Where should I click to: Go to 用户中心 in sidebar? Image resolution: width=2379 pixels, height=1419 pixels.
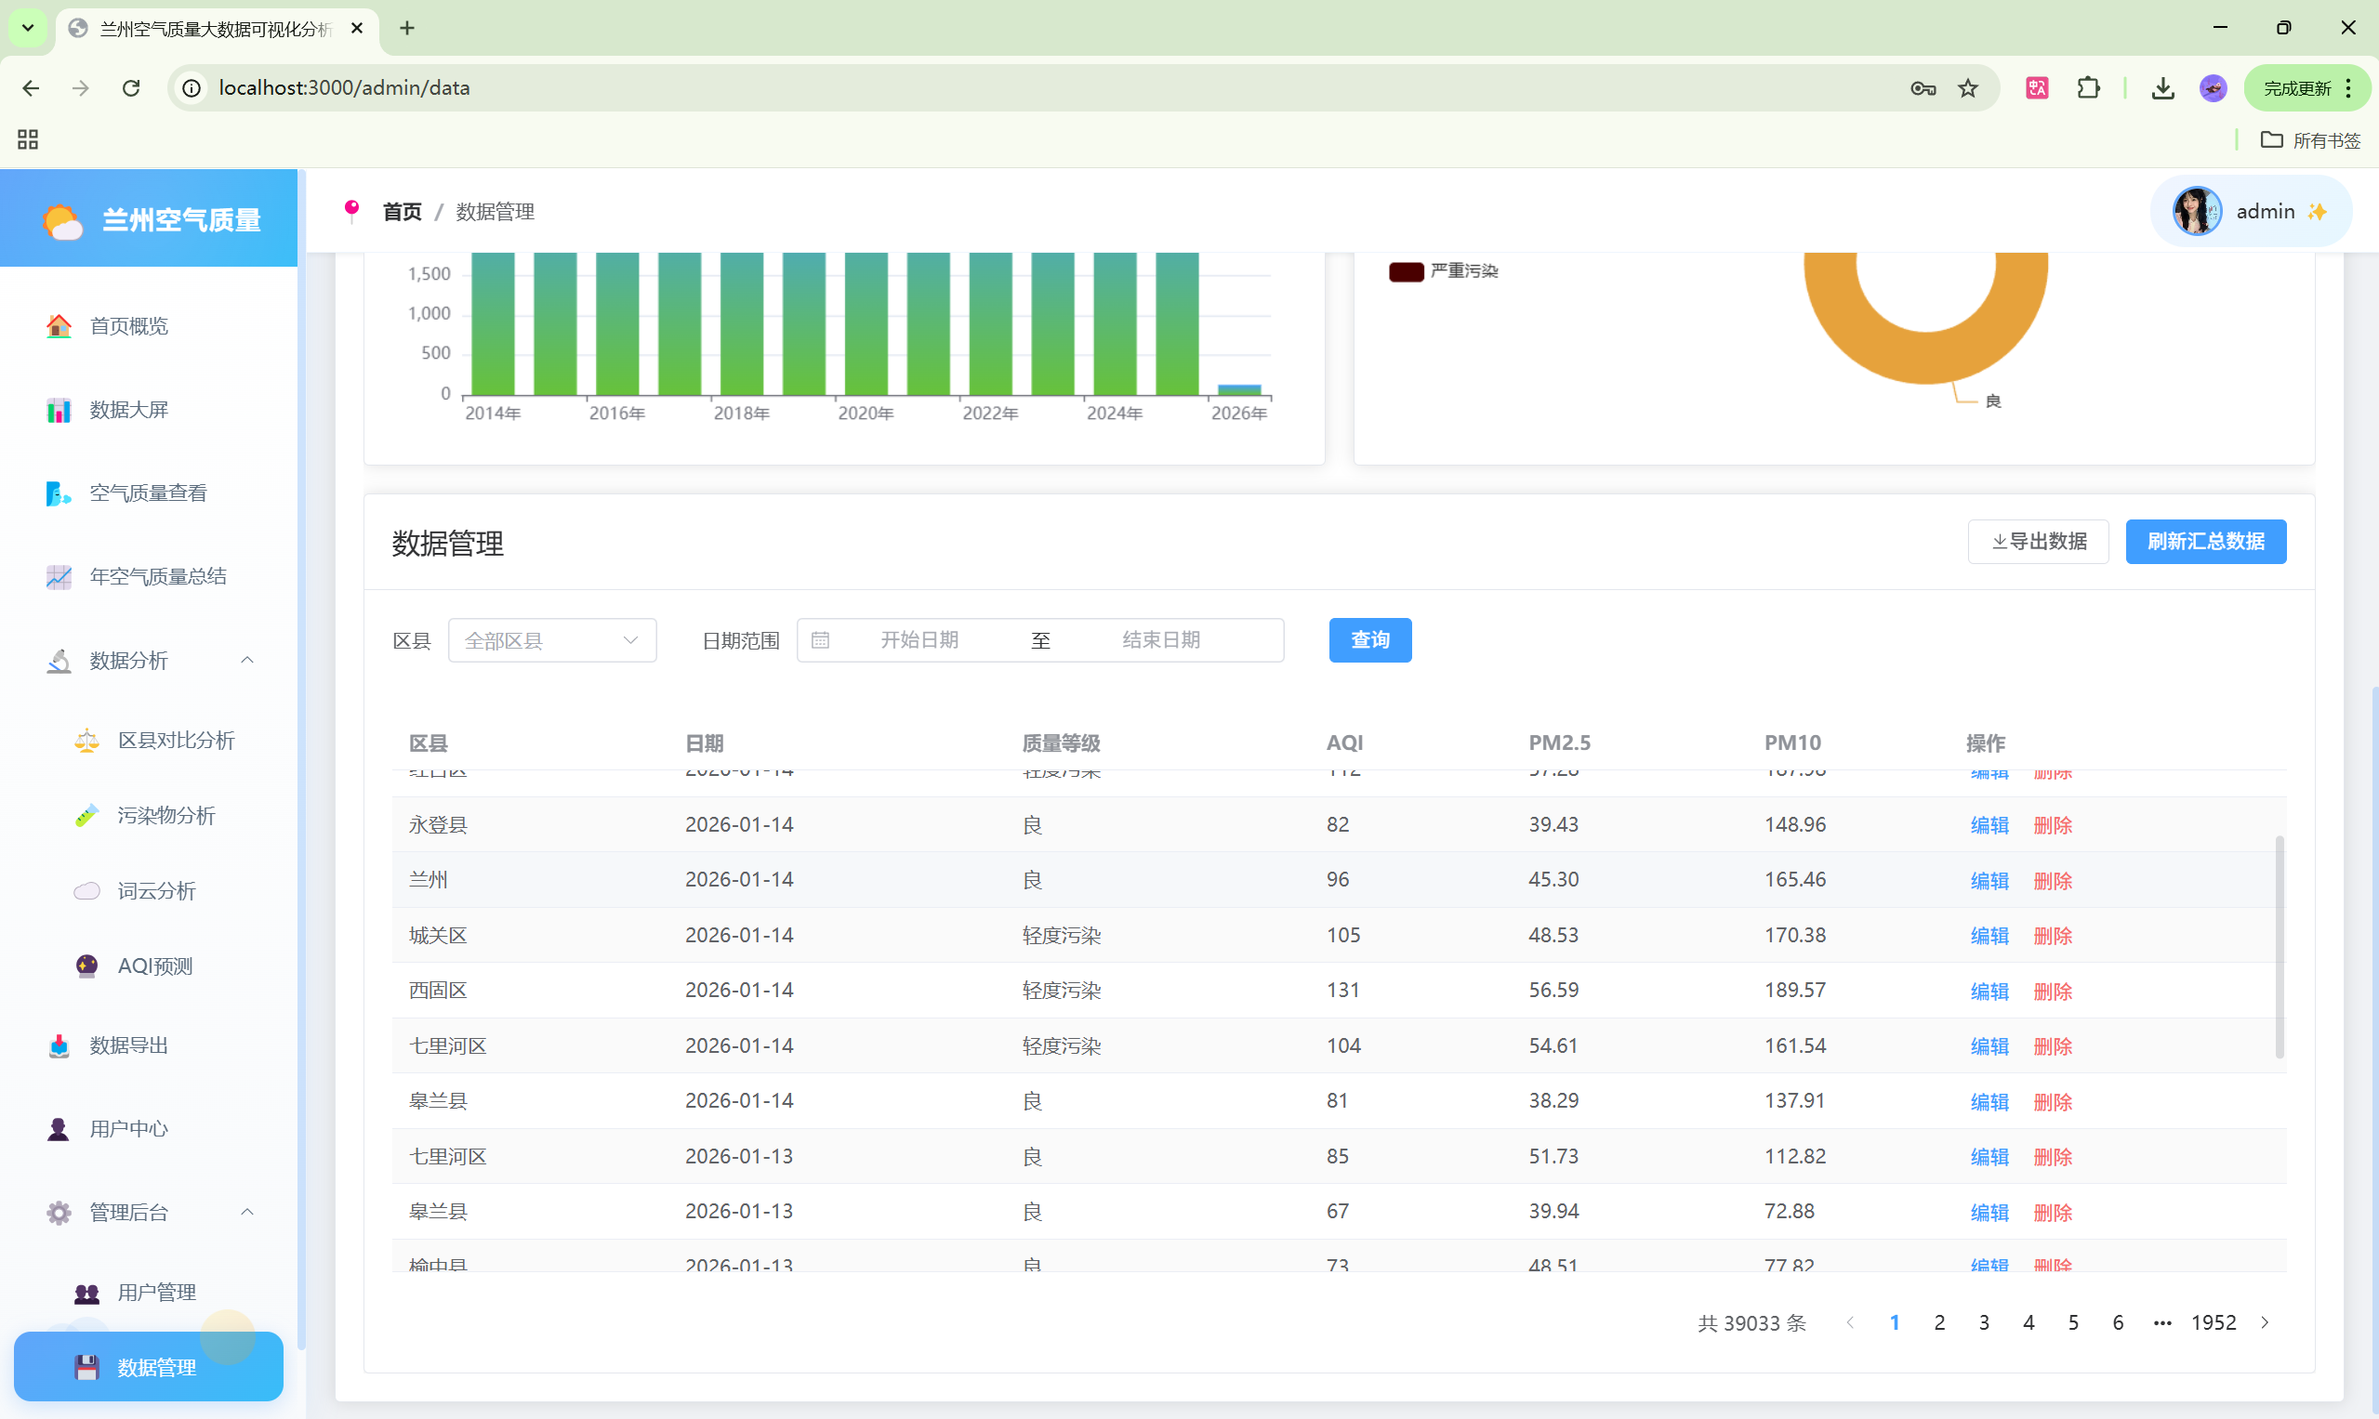pyautogui.click(x=128, y=1129)
